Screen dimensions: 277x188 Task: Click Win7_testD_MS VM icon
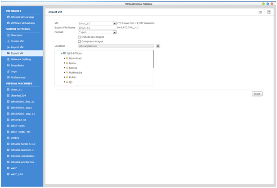(x=8, y=132)
